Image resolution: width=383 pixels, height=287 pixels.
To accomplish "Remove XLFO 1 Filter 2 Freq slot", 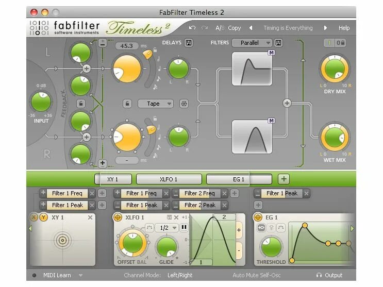I will [224, 194].
